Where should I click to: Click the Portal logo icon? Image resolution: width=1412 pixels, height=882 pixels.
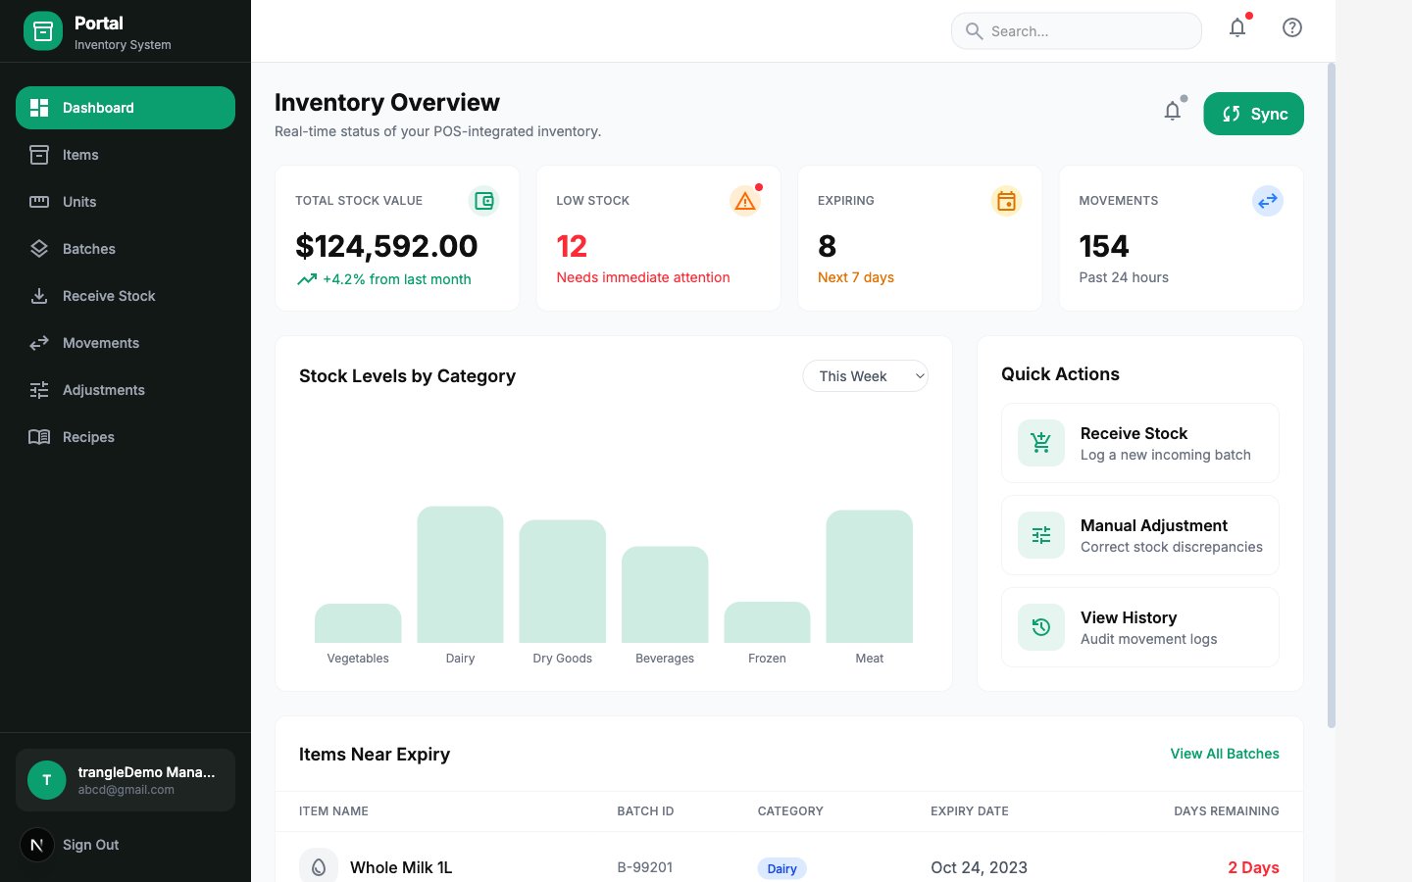43,31
